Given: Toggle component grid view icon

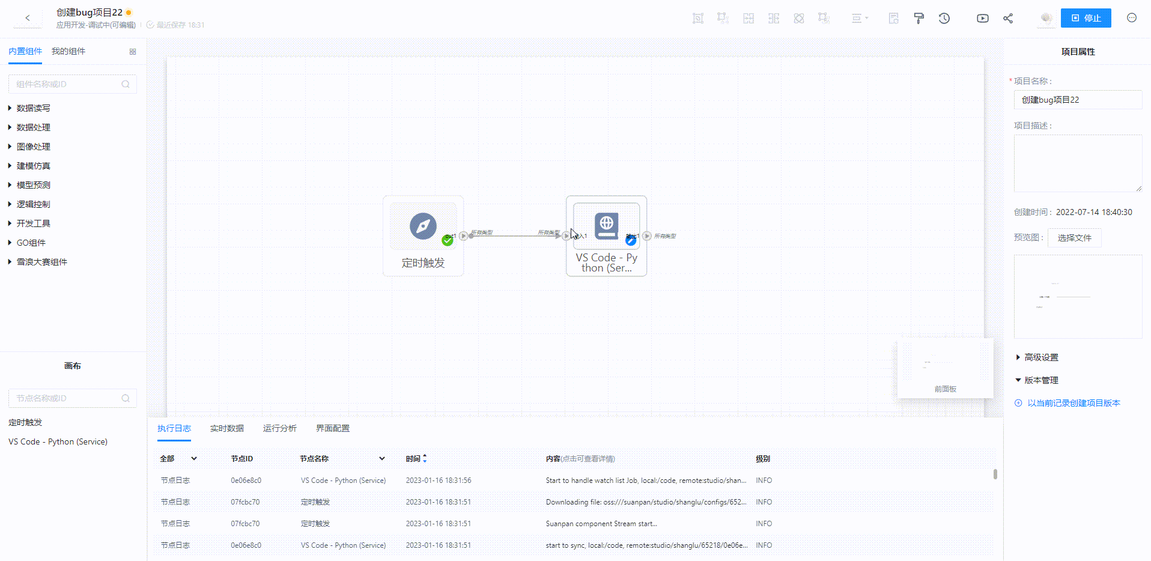Looking at the screenshot, I should click(133, 52).
